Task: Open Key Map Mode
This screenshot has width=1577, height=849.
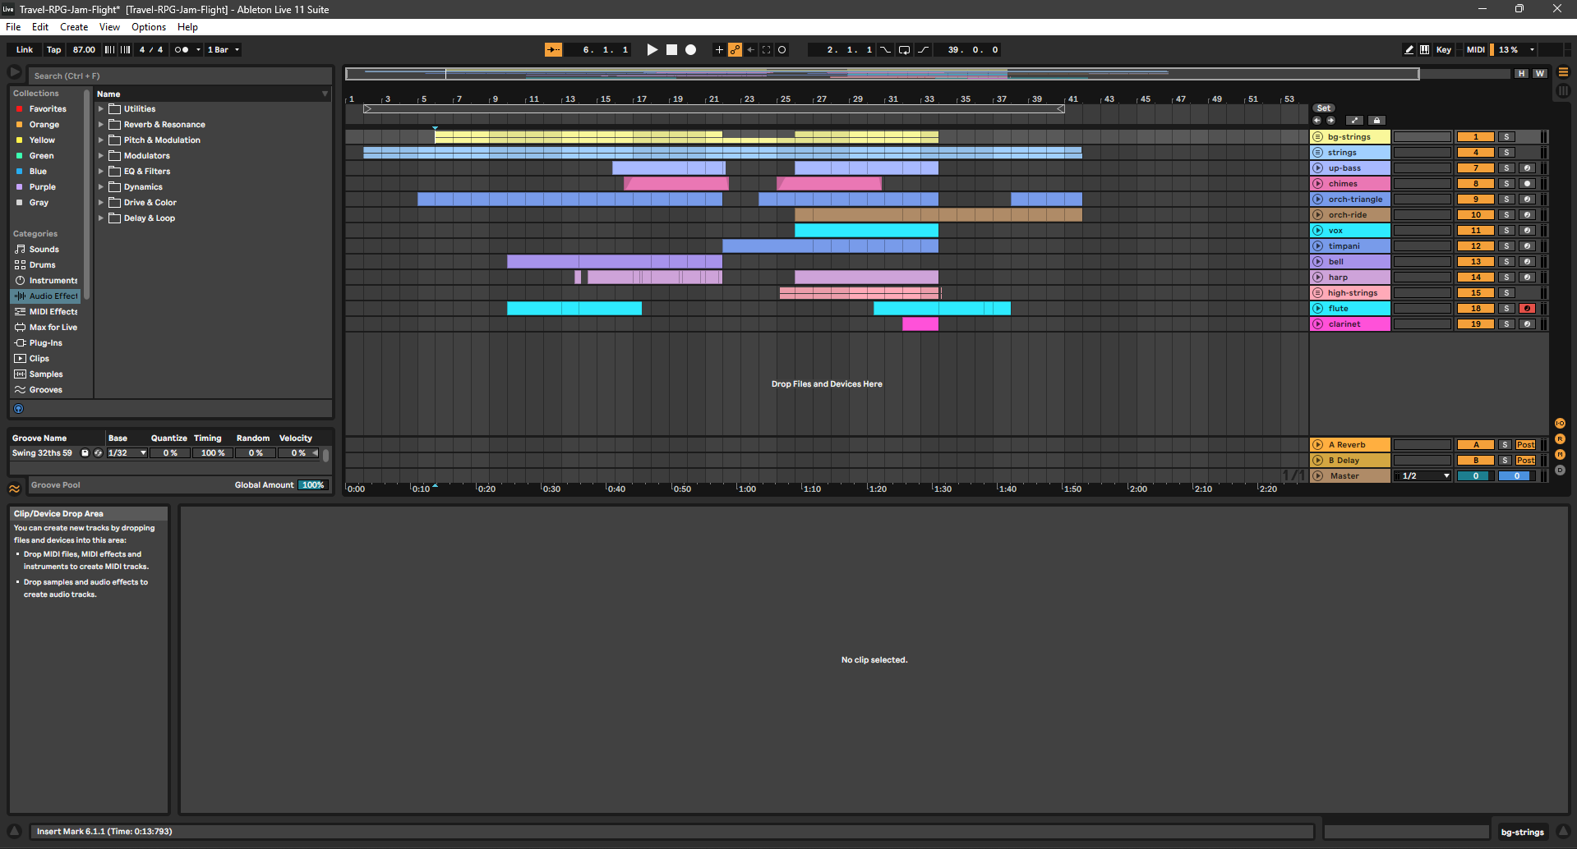Action: pyautogui.click(x=1444, y=50)
